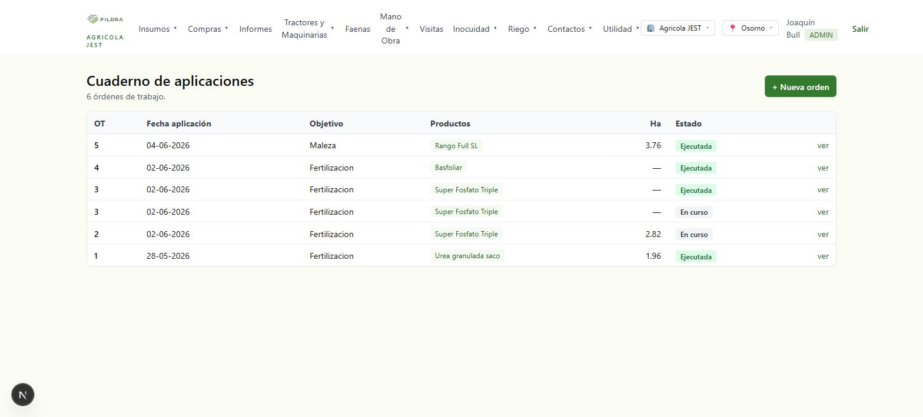Open 'ver' for OT 1 Urea row
923x417 pixels.
click(823, 256)
